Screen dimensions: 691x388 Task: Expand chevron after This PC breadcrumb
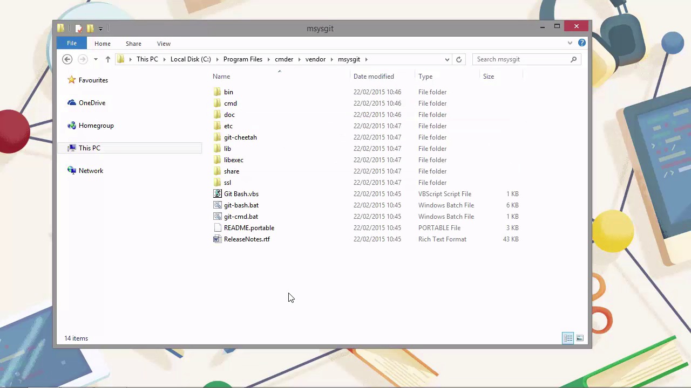pos(164,59)
